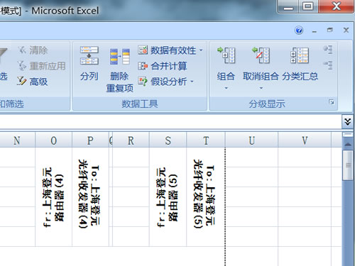Open the Outline (分级显示) dialog launcher

332,102
